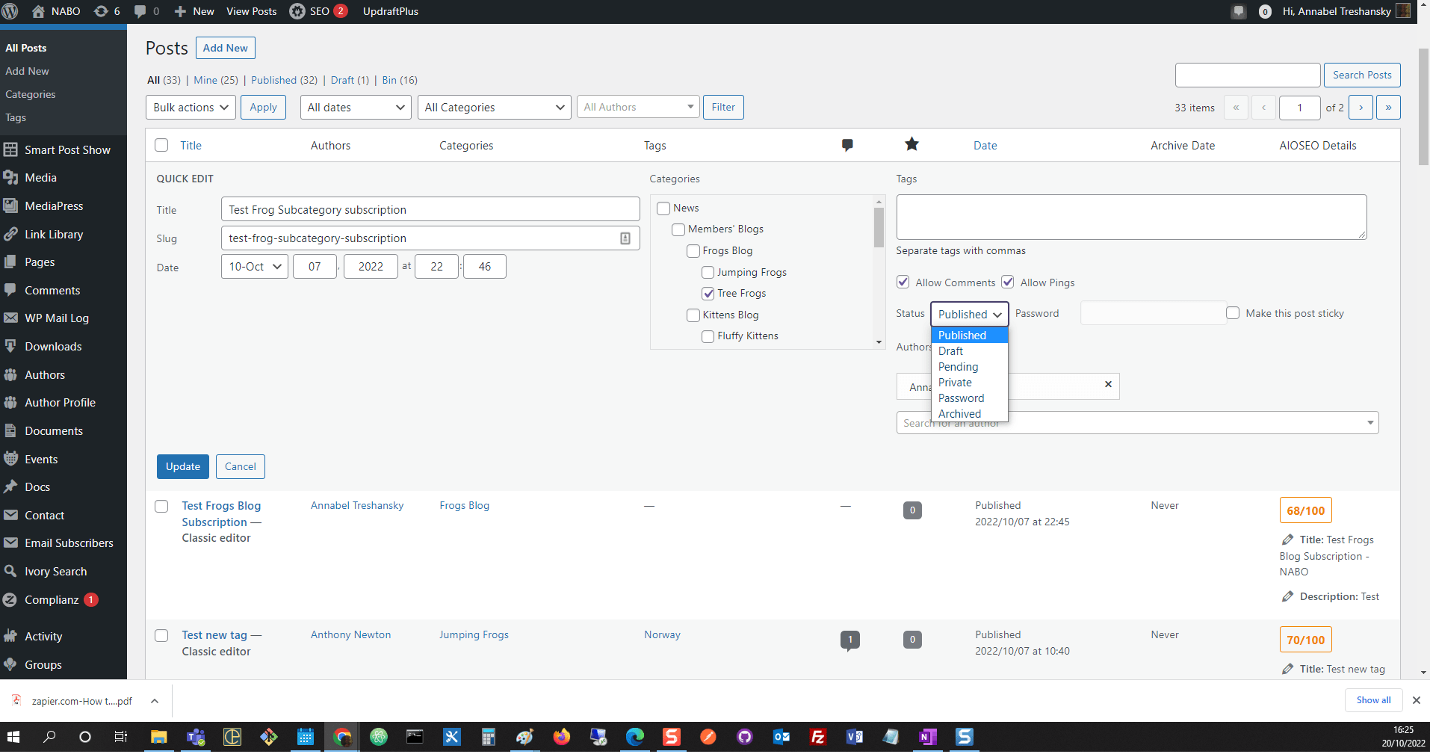Click into the Search Posts text field
Screen dimensions: 1430x754
[1247, 75]
